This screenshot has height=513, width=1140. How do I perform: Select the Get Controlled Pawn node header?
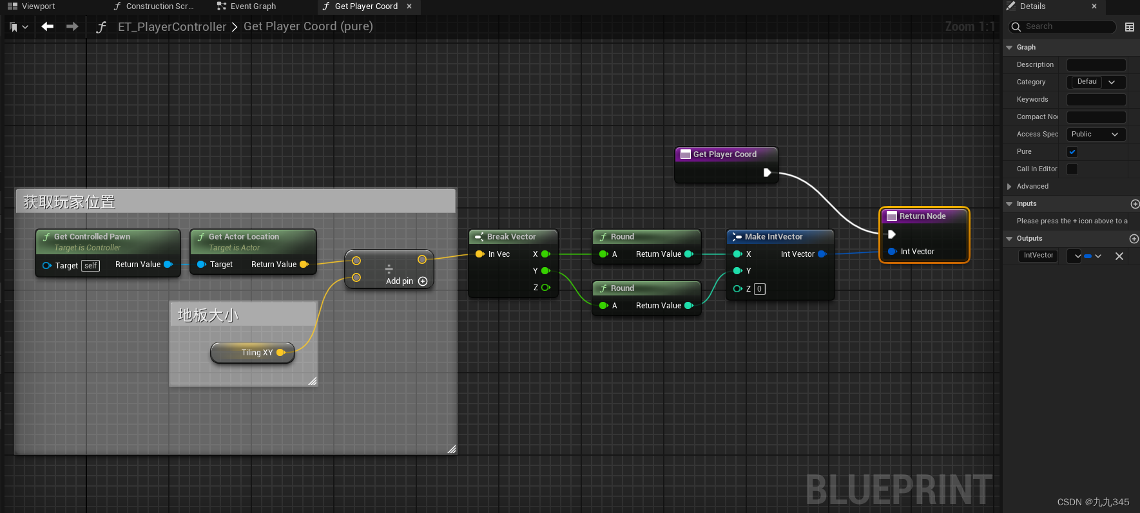pyautogui.click(x=108, y=241)
